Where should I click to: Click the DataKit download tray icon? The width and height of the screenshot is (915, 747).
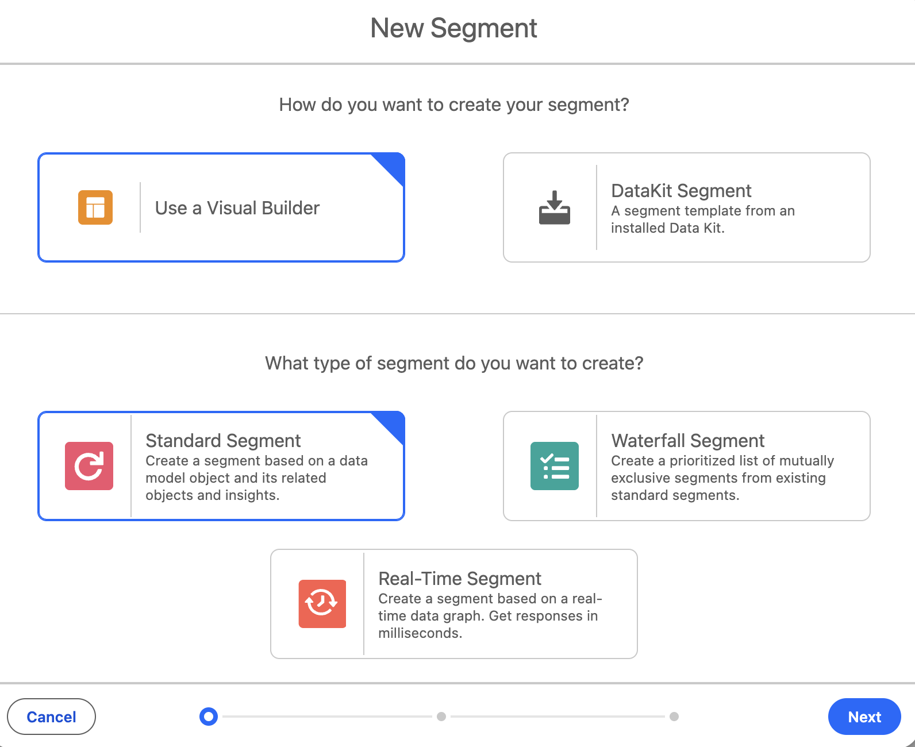tap(554, 207)
